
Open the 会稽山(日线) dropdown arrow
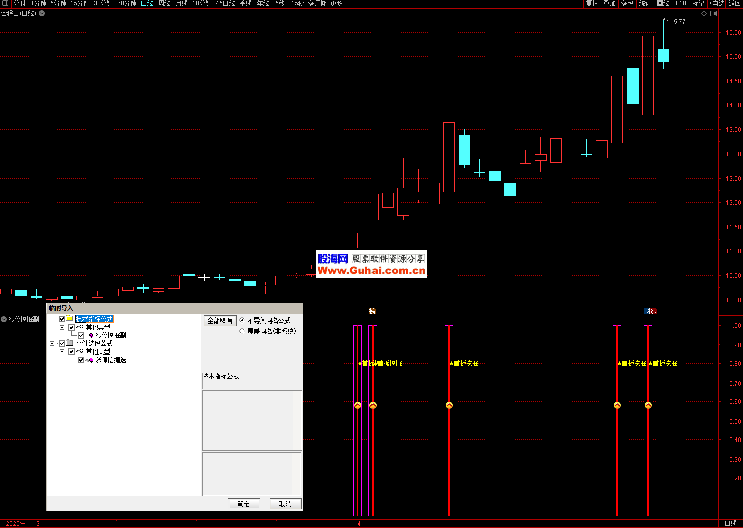click(42, 13)
